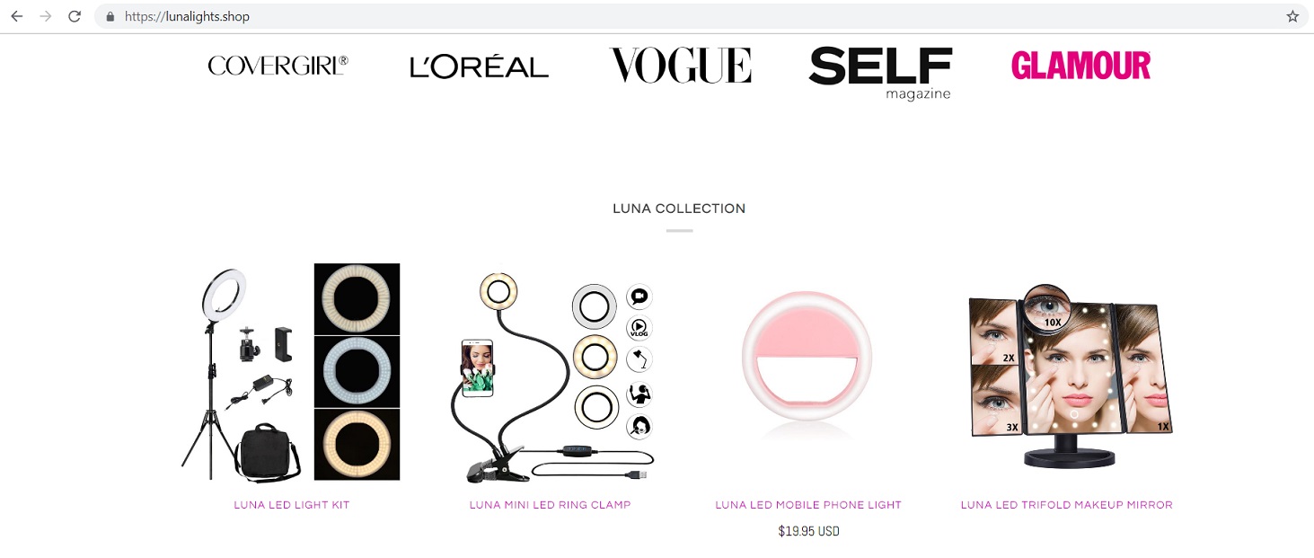Click the ring light tripod kit image
Image resolution: width=1314 pixels, height=558 pixels.
click(291, 373)
